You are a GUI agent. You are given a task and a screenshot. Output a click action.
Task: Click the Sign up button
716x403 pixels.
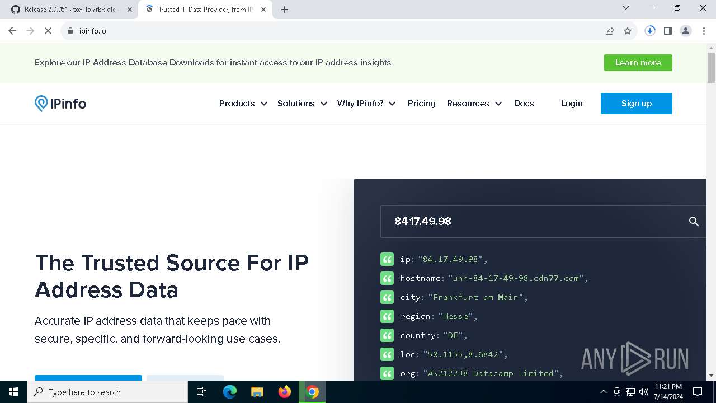click(x=637, y=104)
